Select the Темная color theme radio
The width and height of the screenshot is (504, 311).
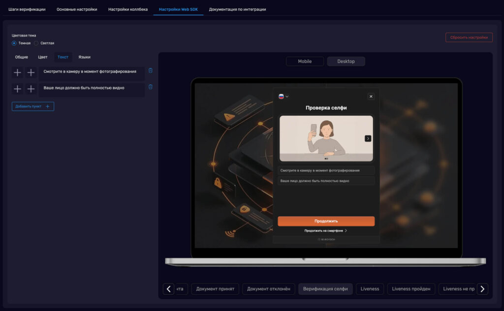(x=14, y=43)
